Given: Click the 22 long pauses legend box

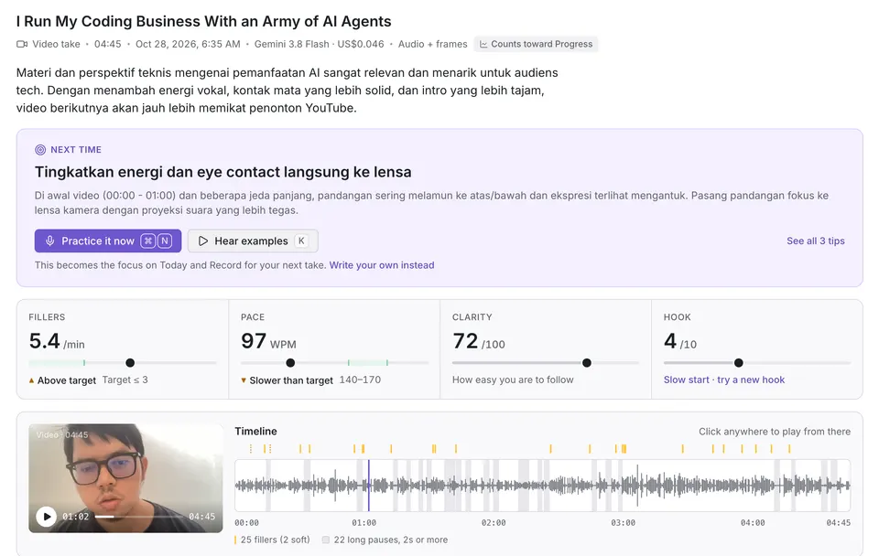Looking at the screenshot, I should (326, 540).
